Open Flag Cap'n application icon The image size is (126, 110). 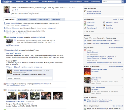click(85, 25)
